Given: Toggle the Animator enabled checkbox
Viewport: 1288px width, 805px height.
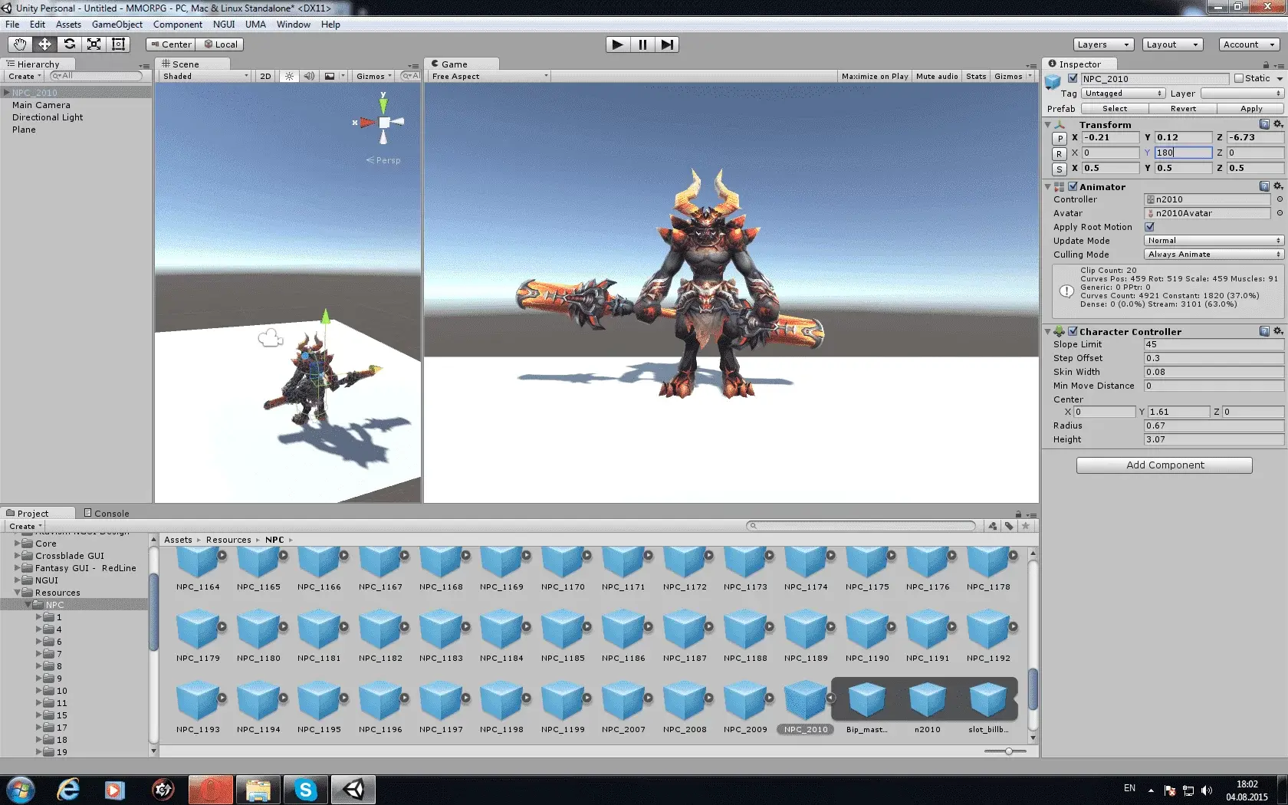Looking at the screenshot, I should point(1073,186).
